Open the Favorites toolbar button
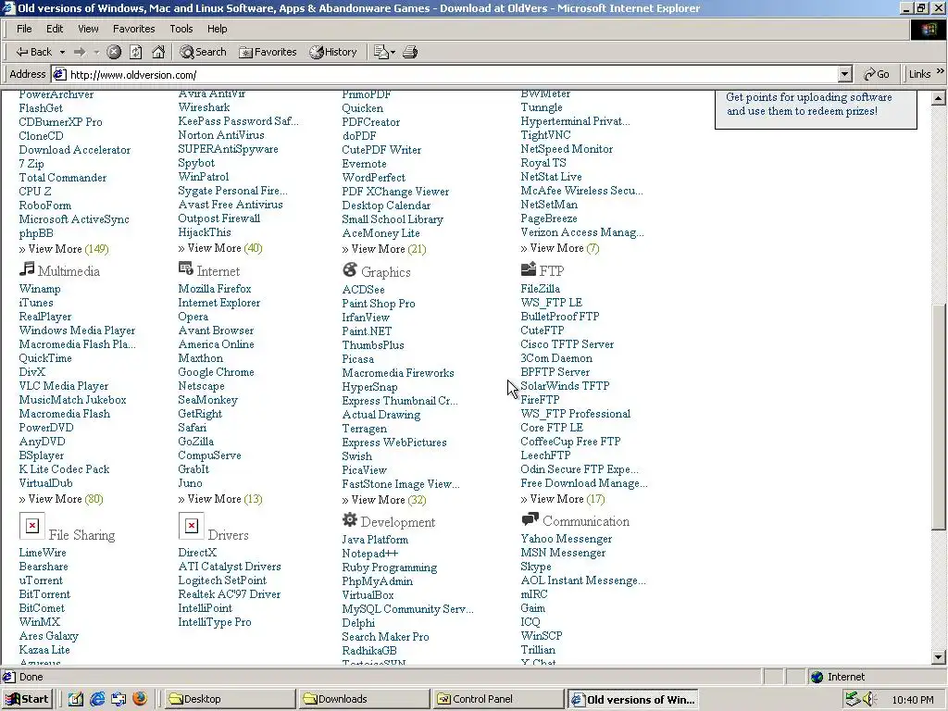Image resolution: width=948 pixels, height=711 pixels. 268,52
